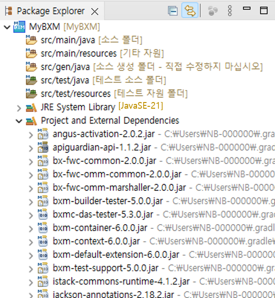Viewport: 275px width, 298px height.
Task: Expand angus-activation-2.0.2.jar
Action: (x=31, y=135)
